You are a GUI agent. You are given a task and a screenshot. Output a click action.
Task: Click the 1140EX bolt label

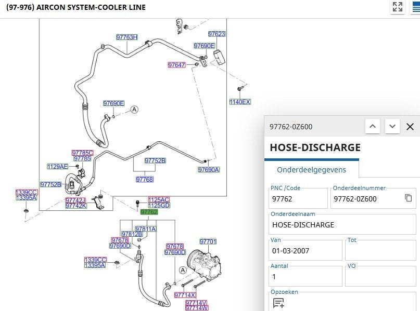coord(240,102)
